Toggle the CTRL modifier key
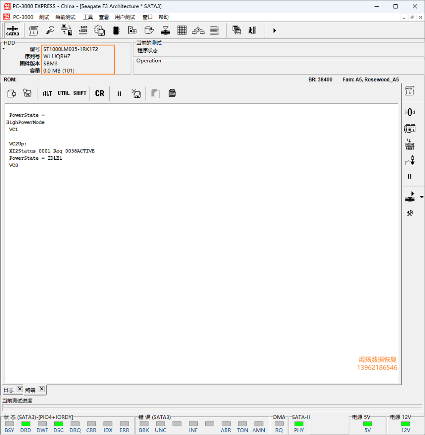425x435 pixels. (64, 93)
